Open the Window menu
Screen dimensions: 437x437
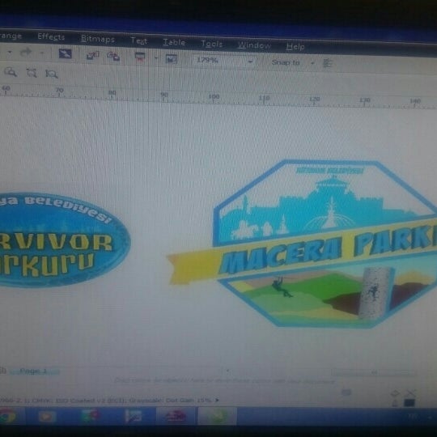(x=254, y=45)
